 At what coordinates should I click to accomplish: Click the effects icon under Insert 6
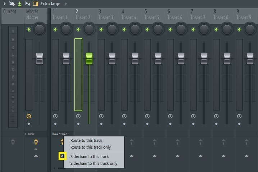click(x=178, y=142)
